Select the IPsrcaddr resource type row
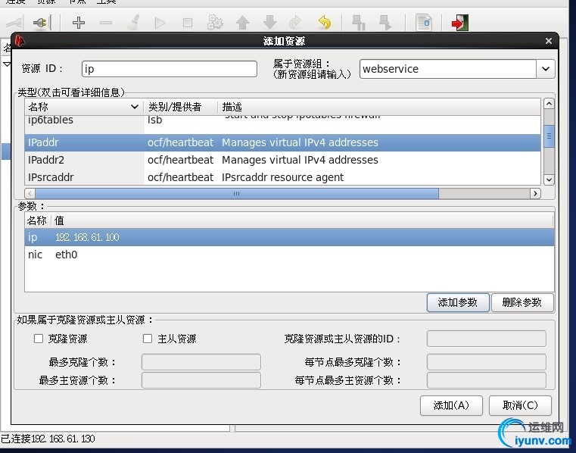Screen dimensions: 576x453 (x=282, y=177)
